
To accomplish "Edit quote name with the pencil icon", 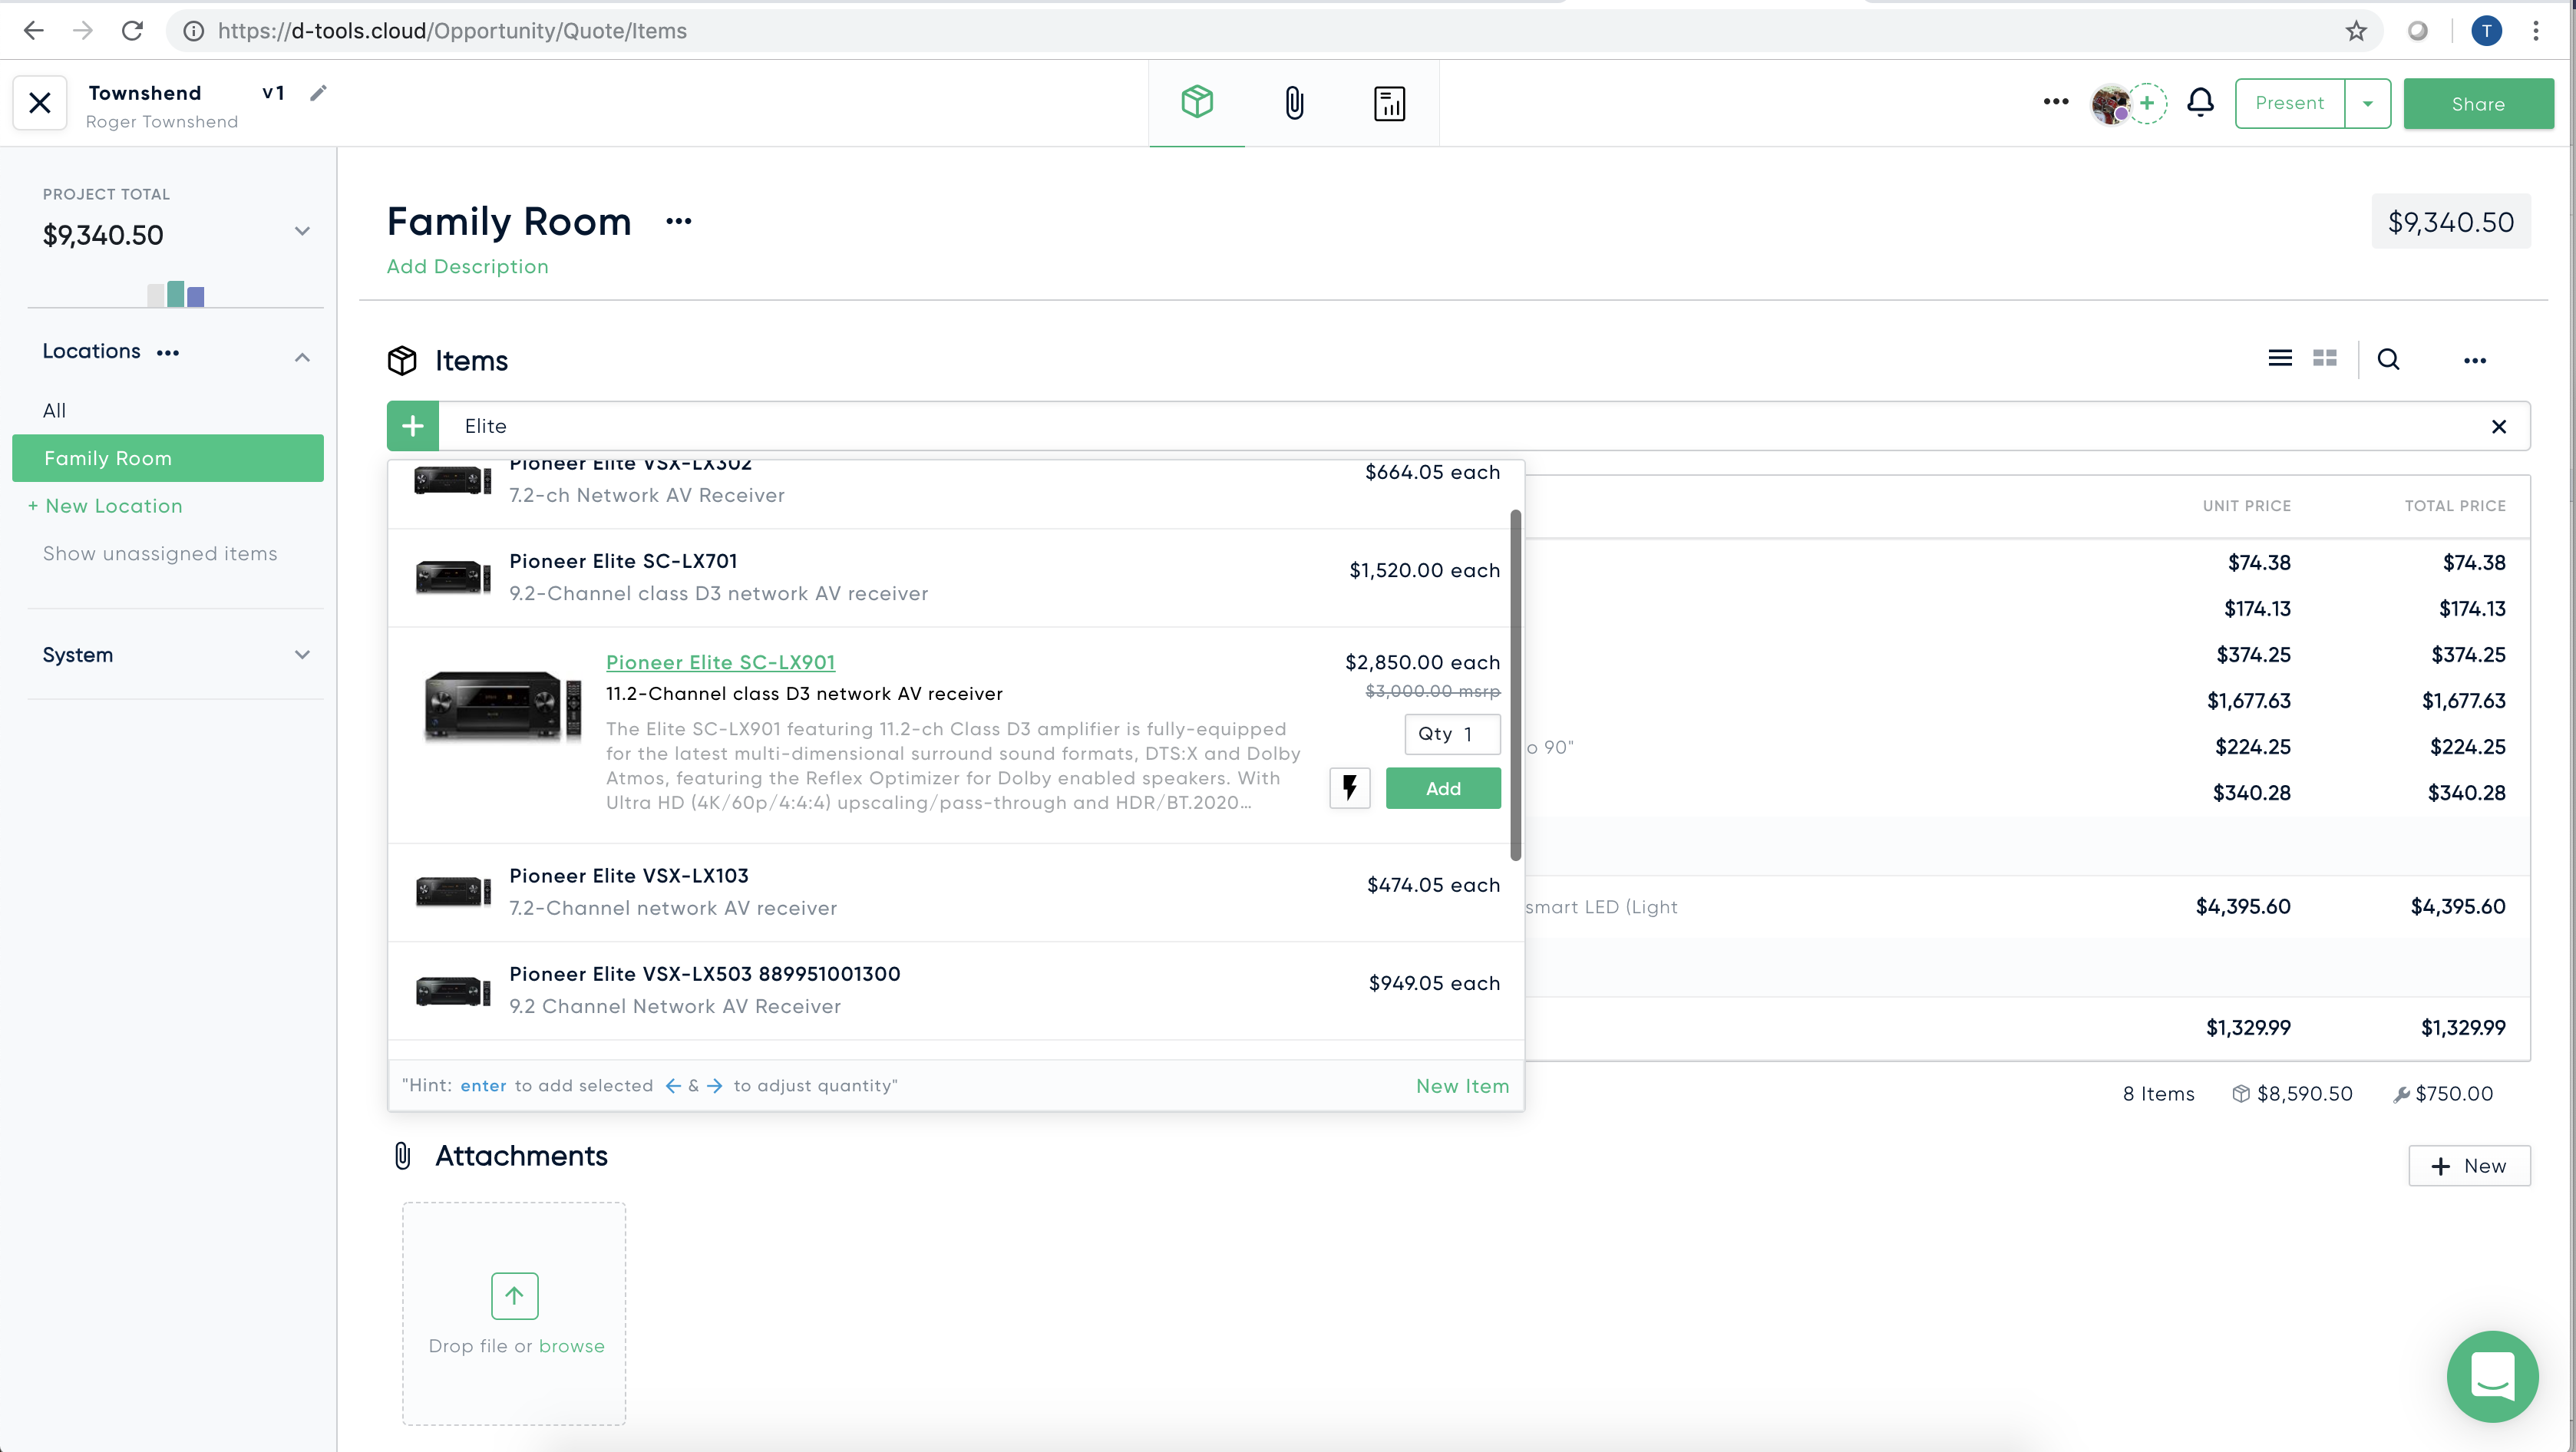I will click(x=318, y=93).
